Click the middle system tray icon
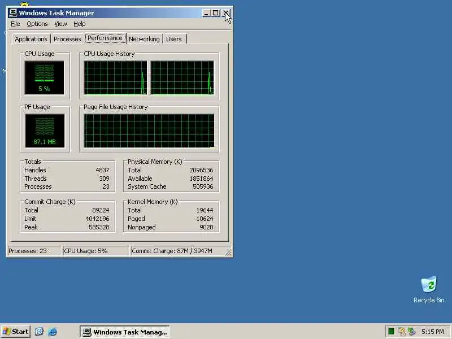Viewport: 452px width, 339px height. click(401, 332)
